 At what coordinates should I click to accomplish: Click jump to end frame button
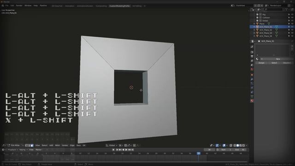(132, 150)
